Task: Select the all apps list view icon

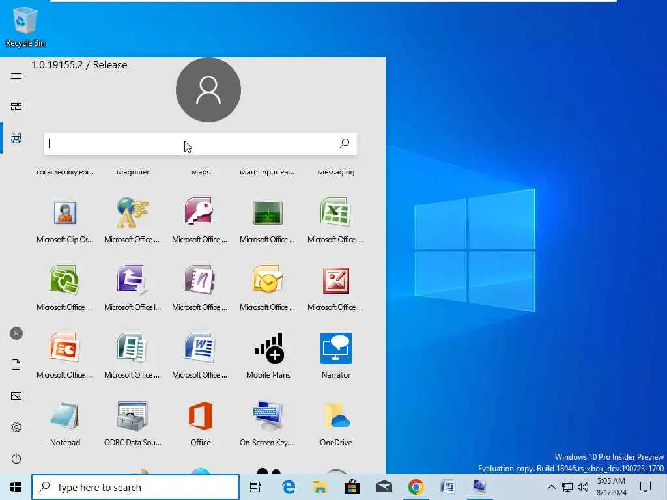Action: tap(16, 138)
